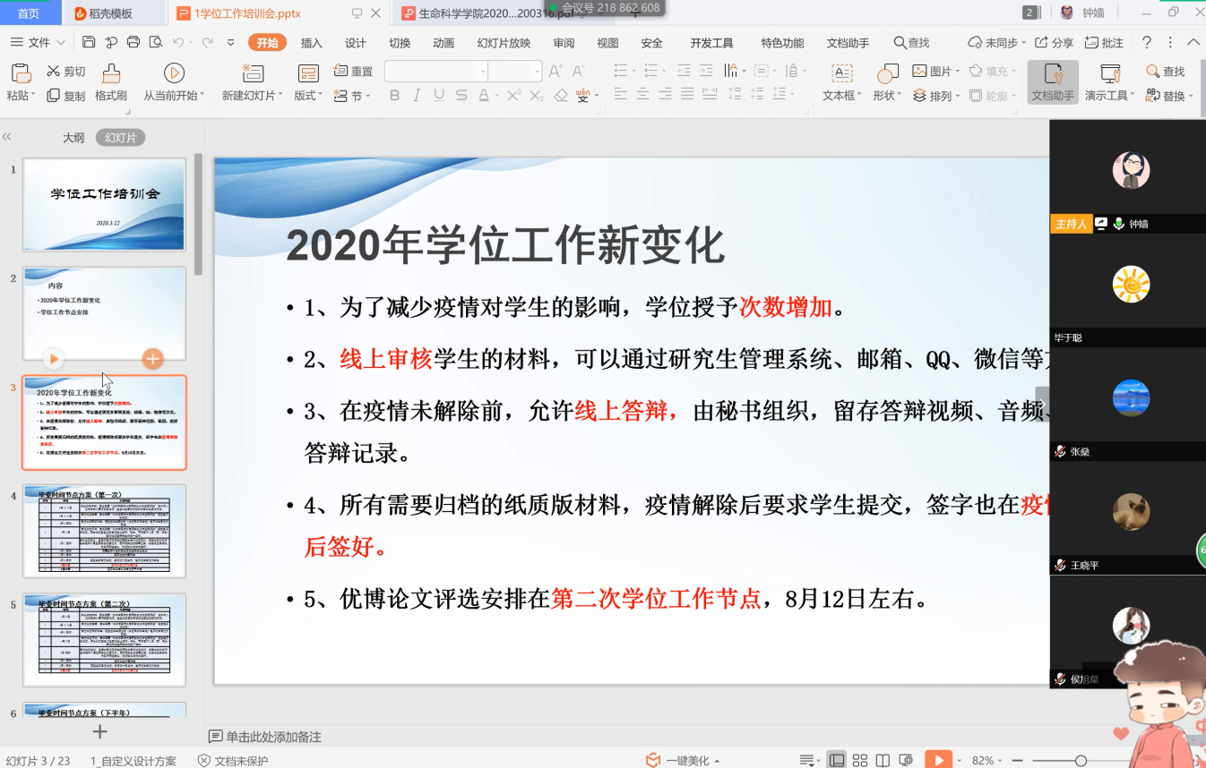1206x768 pixels.
Task: Open the 文档助手 document assistant tool
Action: click(x=1052, y=82)
